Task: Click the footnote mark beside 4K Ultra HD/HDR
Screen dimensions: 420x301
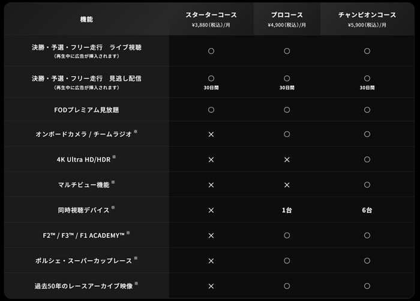Action: point(114,157)
